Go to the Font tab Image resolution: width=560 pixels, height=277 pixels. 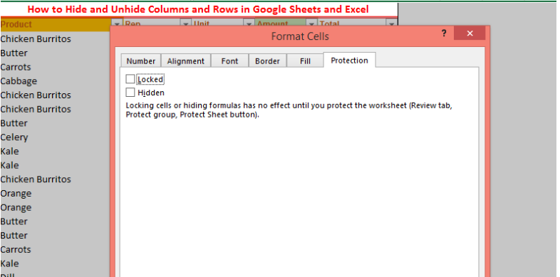229,61
